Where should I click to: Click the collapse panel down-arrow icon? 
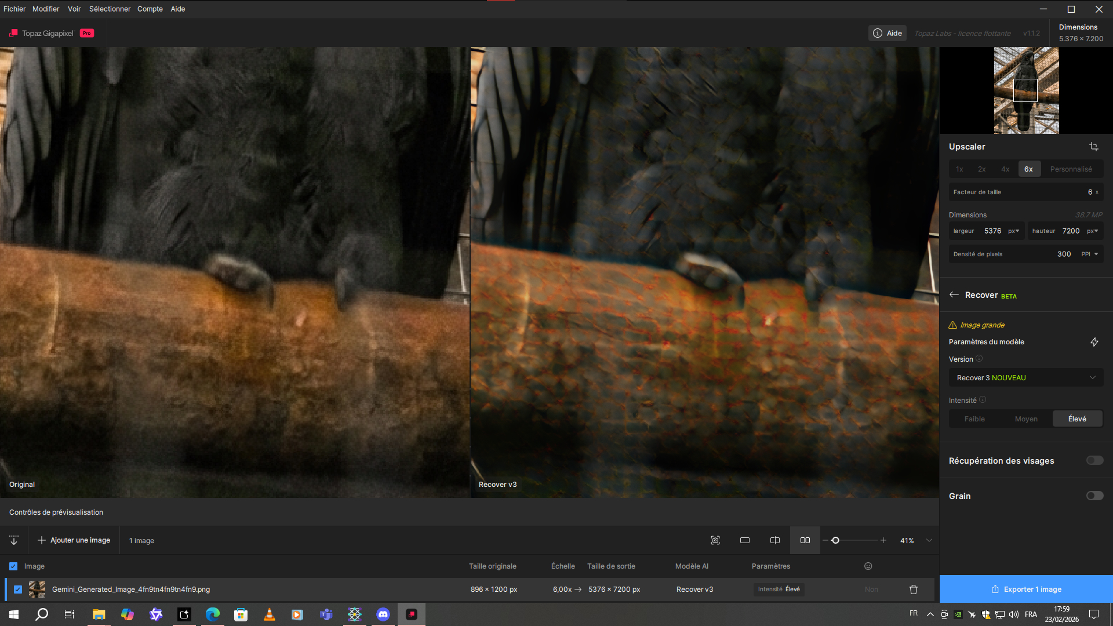click(14, 540)
